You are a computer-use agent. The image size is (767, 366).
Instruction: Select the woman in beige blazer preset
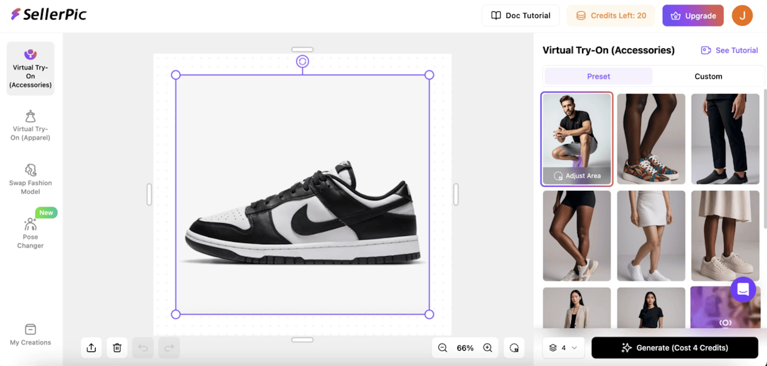[577, 308]
